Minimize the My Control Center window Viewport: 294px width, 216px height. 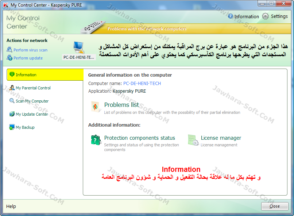coord(262,4)
